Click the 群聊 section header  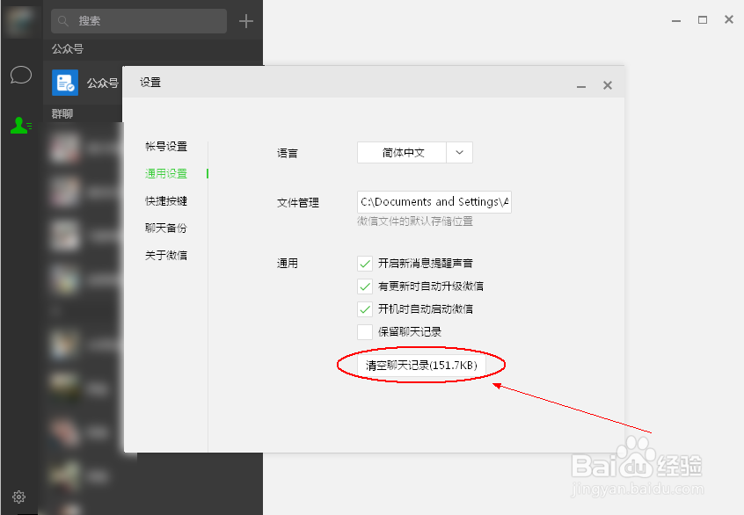tap(62, 114)
